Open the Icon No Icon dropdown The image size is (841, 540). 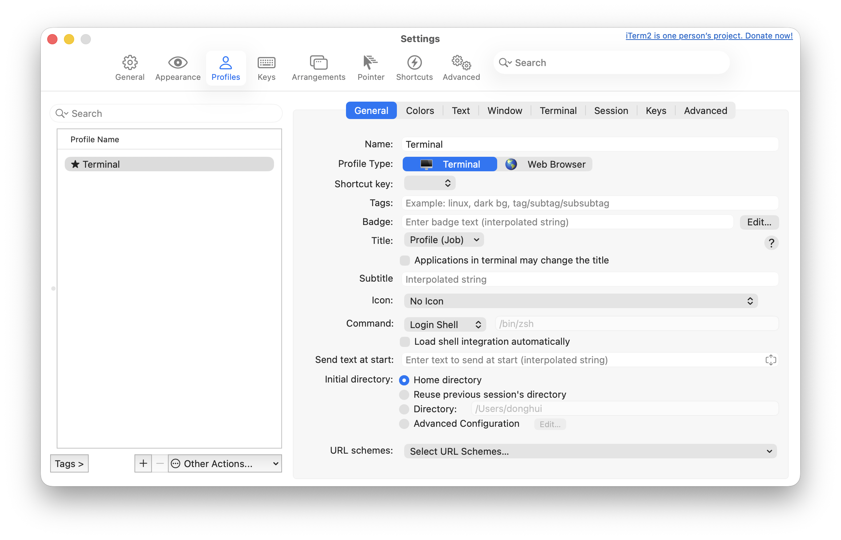point(581,301)
